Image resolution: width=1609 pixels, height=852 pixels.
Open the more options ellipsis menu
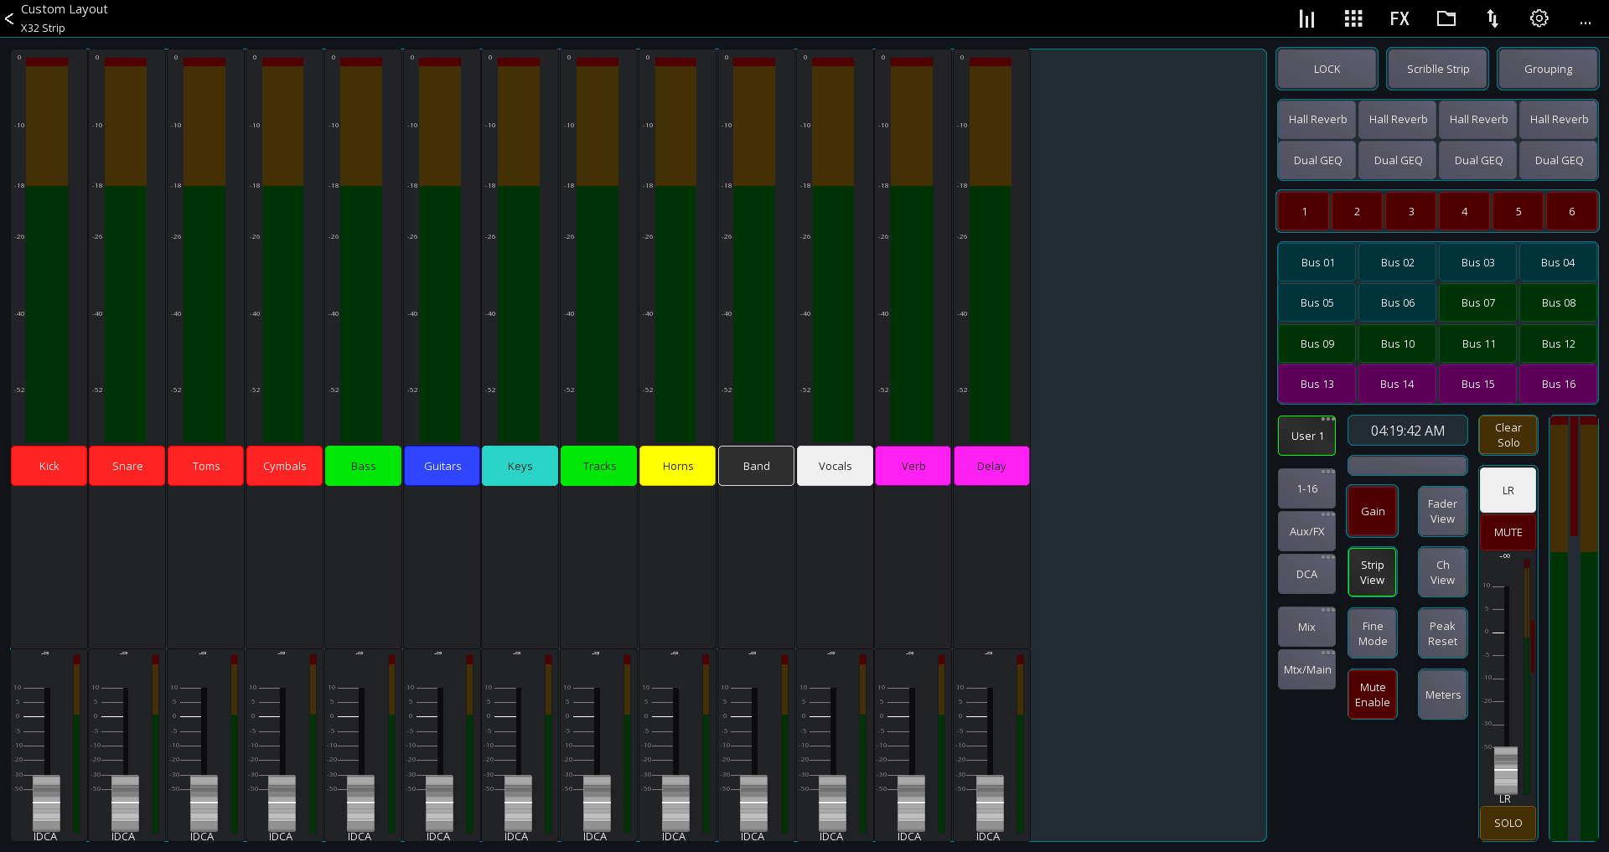tap(1586, 23)
